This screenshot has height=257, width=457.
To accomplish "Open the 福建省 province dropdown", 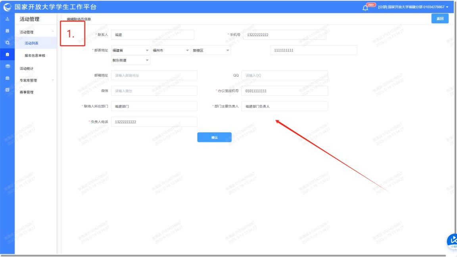I will coord(131,50).
